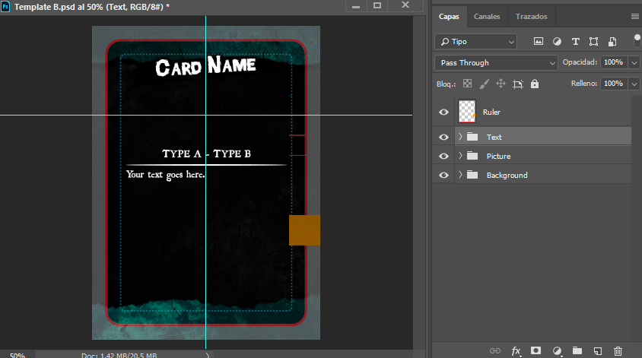Open the Pass Through blend mode dropdown
Image resolution: width=642 pixels, height=358 pixels.
click(496, 62)
